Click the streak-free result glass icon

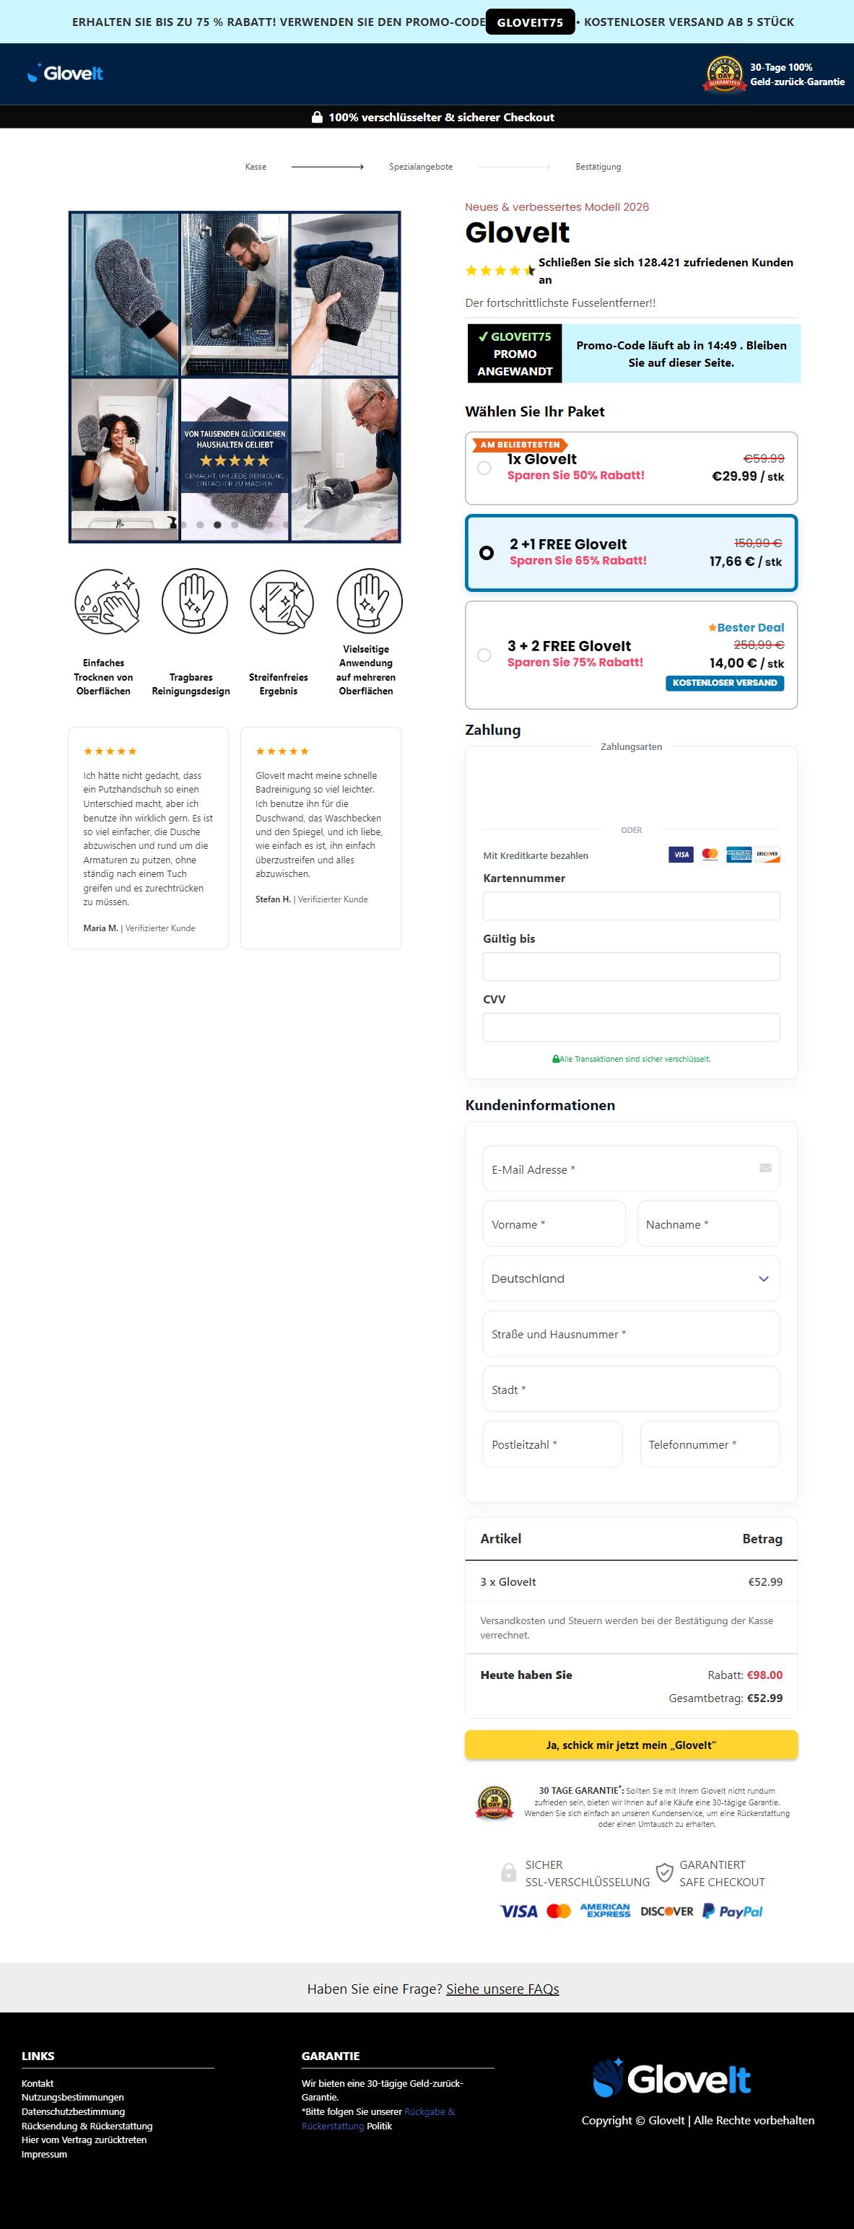pos(282,601)
